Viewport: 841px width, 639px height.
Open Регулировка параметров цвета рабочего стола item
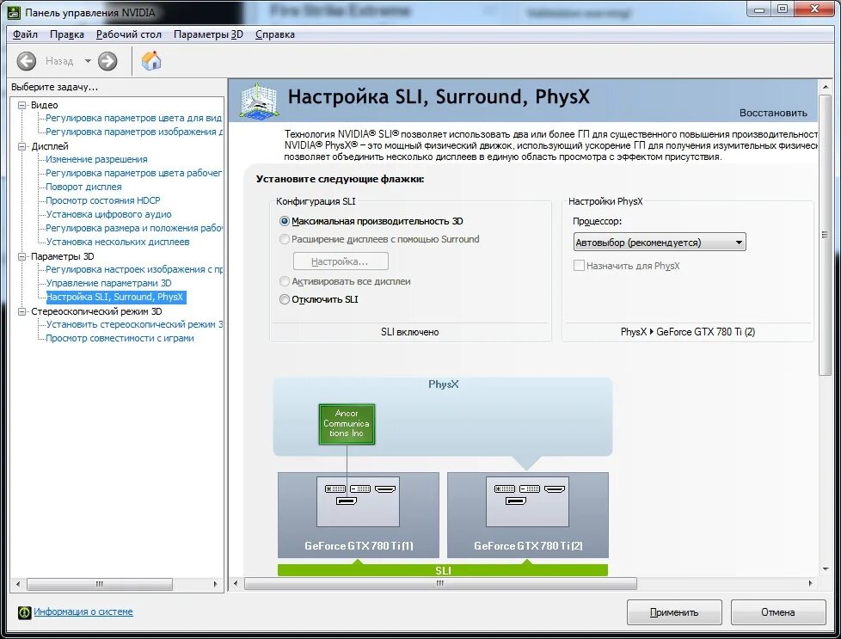point(133,174)
